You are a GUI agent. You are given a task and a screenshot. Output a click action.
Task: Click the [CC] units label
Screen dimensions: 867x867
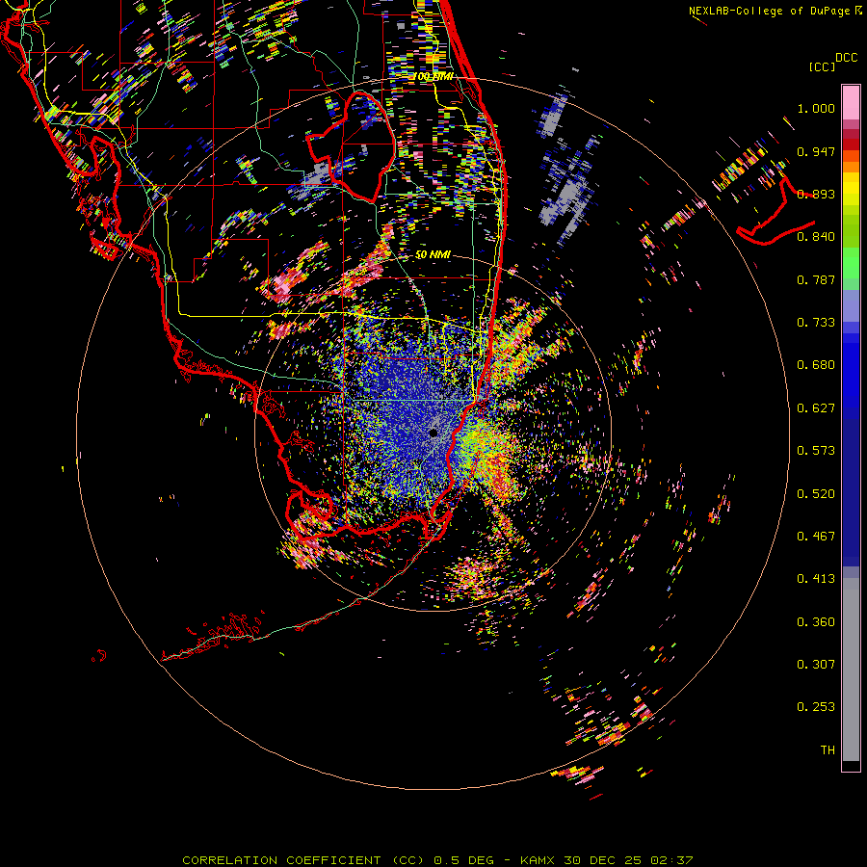point(823,66)
